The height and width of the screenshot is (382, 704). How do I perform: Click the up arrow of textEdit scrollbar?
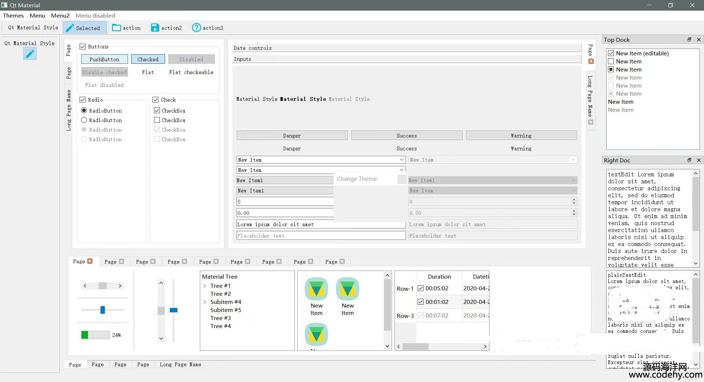click(x=696, y=173)
